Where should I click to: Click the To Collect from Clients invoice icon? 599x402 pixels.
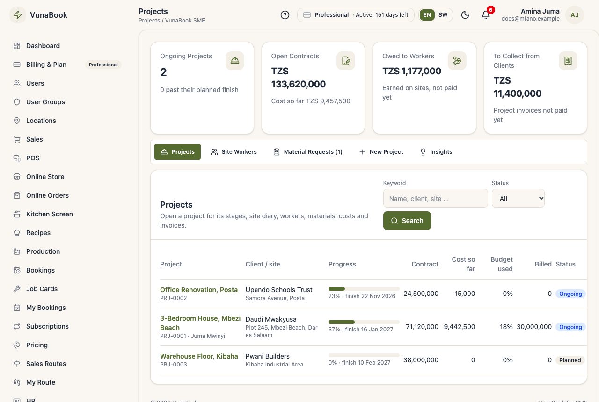(568, 61)
